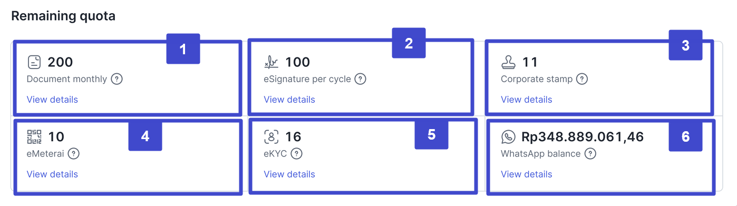This screenshot has height=206, width=737.
Task: Show help tooltip for WhatsApp balance
Action: tap(590, 154)
